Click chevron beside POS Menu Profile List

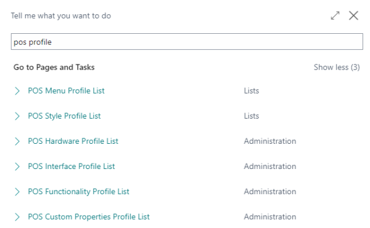click(17, 91)
